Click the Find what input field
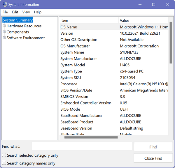This screenshot has width=175, height=168. click(x=82, y=146)
